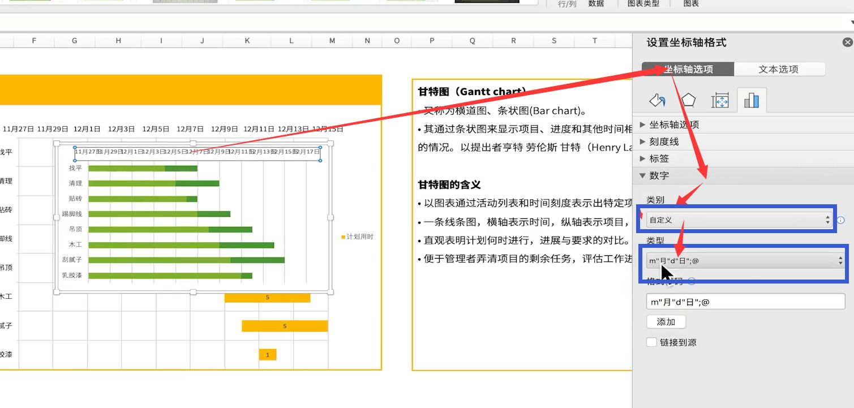854x408 pixels.
Task: Open the 类别 dropdown showing 自定义
Action: (x=740, y=220)
